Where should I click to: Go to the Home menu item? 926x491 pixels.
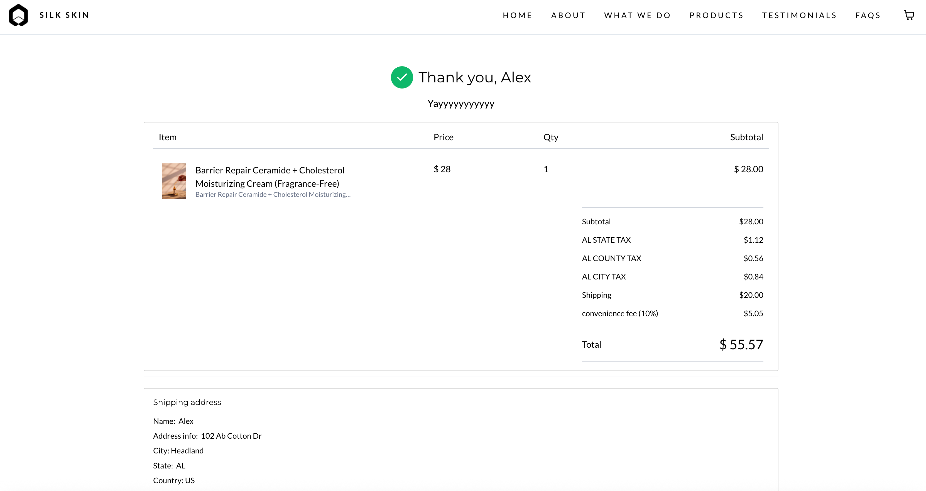tap(517, 16)
